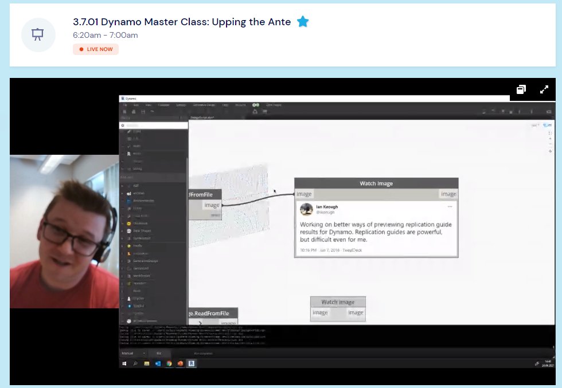Click the canvas zoom in plus icon
Screen dimensions: 562x388
click(x=550, y=139)
